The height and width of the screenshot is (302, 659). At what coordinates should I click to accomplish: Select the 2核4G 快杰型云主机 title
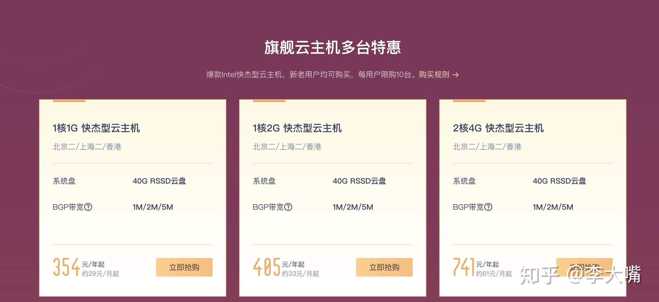[498, 128]
